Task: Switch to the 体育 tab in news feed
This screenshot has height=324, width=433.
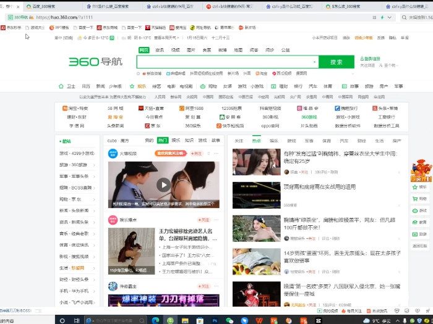Action: click(x=327, y=141)
